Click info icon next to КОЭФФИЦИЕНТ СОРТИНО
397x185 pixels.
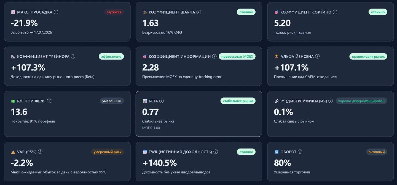click(x=335, y=12)
